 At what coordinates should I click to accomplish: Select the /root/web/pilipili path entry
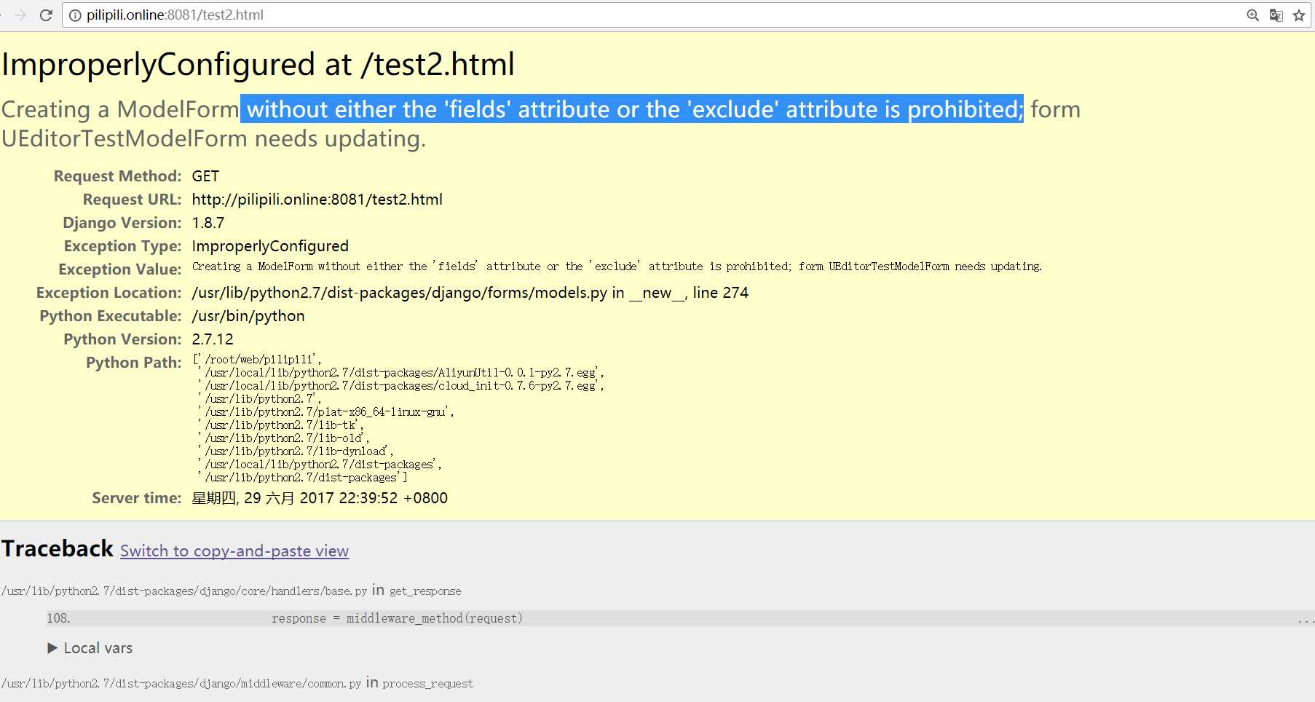tap(259, 359)
